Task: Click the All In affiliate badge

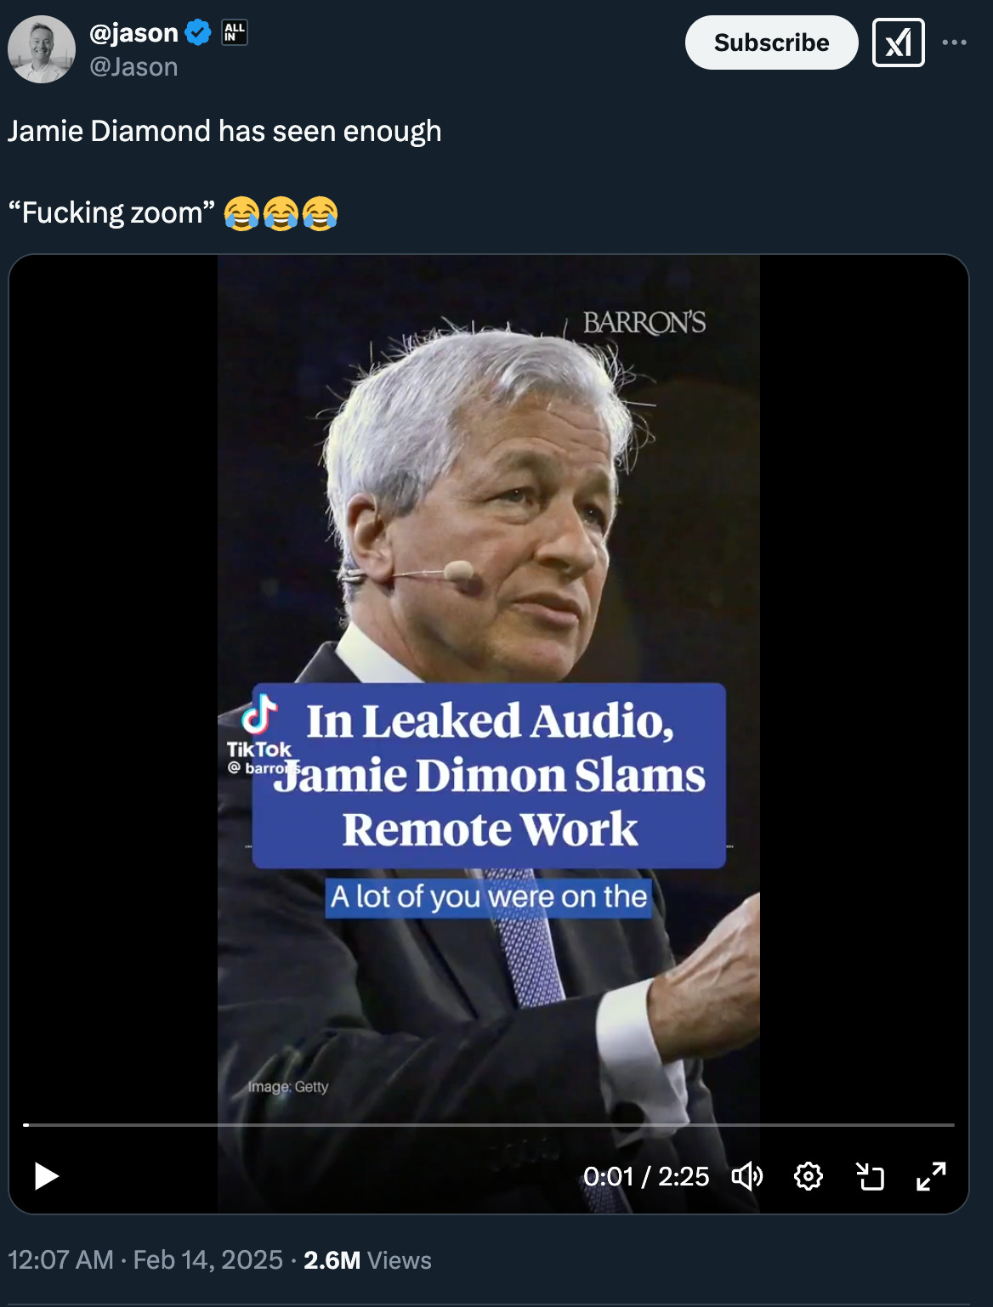Action: pos(234,33)
